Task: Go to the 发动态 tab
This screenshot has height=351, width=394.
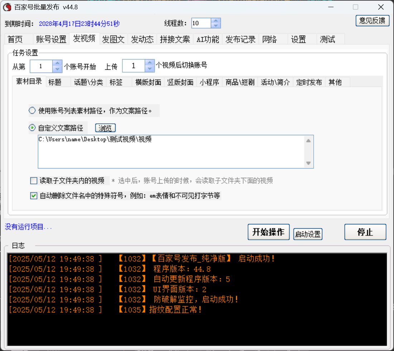Action: point(142,39)
